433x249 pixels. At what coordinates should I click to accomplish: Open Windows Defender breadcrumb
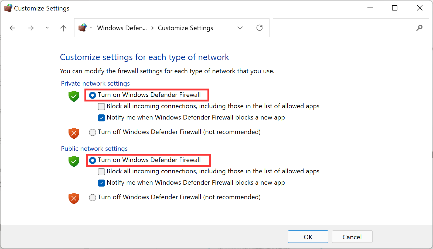[122, 28]
